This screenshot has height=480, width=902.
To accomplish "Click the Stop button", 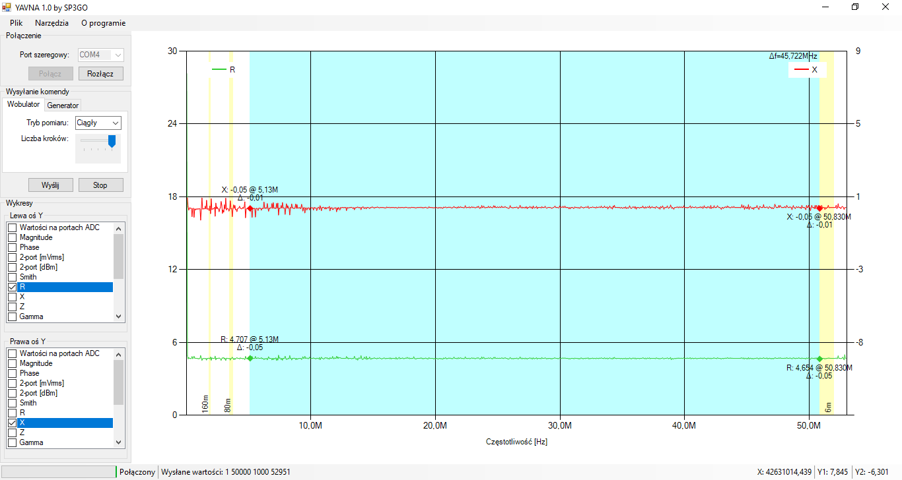I will [x=100, y=185].
